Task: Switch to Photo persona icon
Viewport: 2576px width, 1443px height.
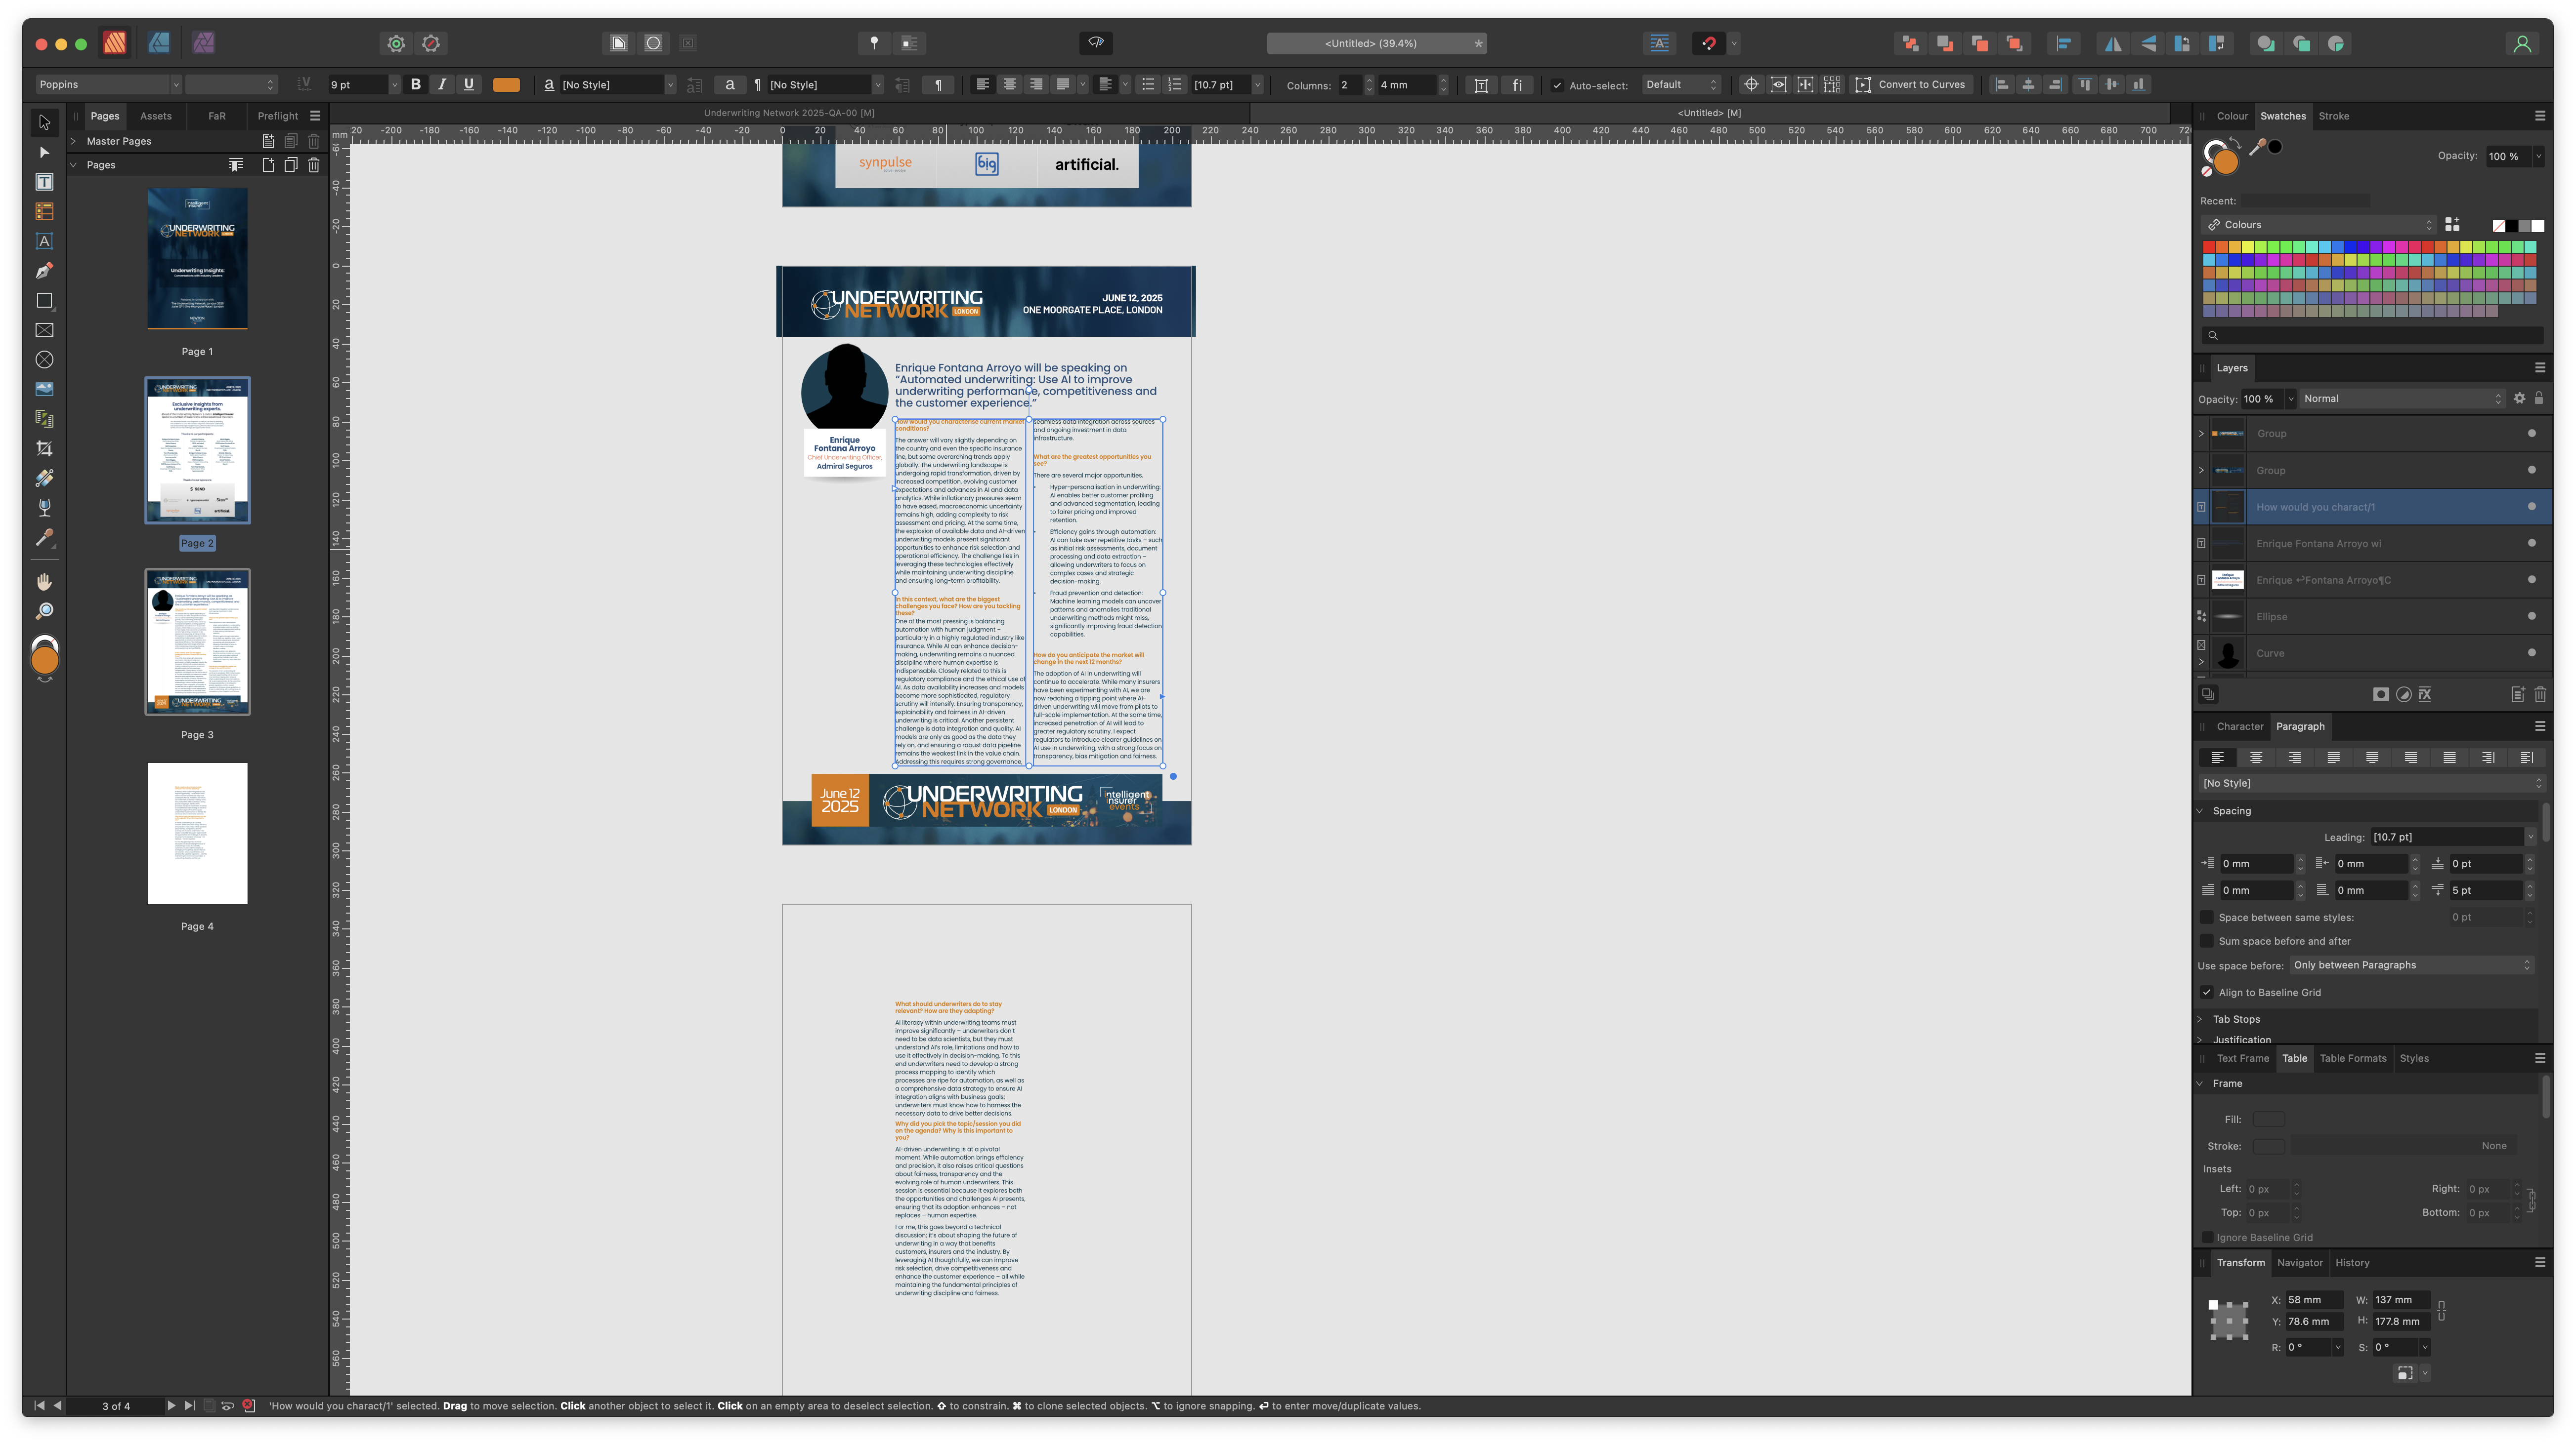Action: pyautogui.click(x=204, y=43)
